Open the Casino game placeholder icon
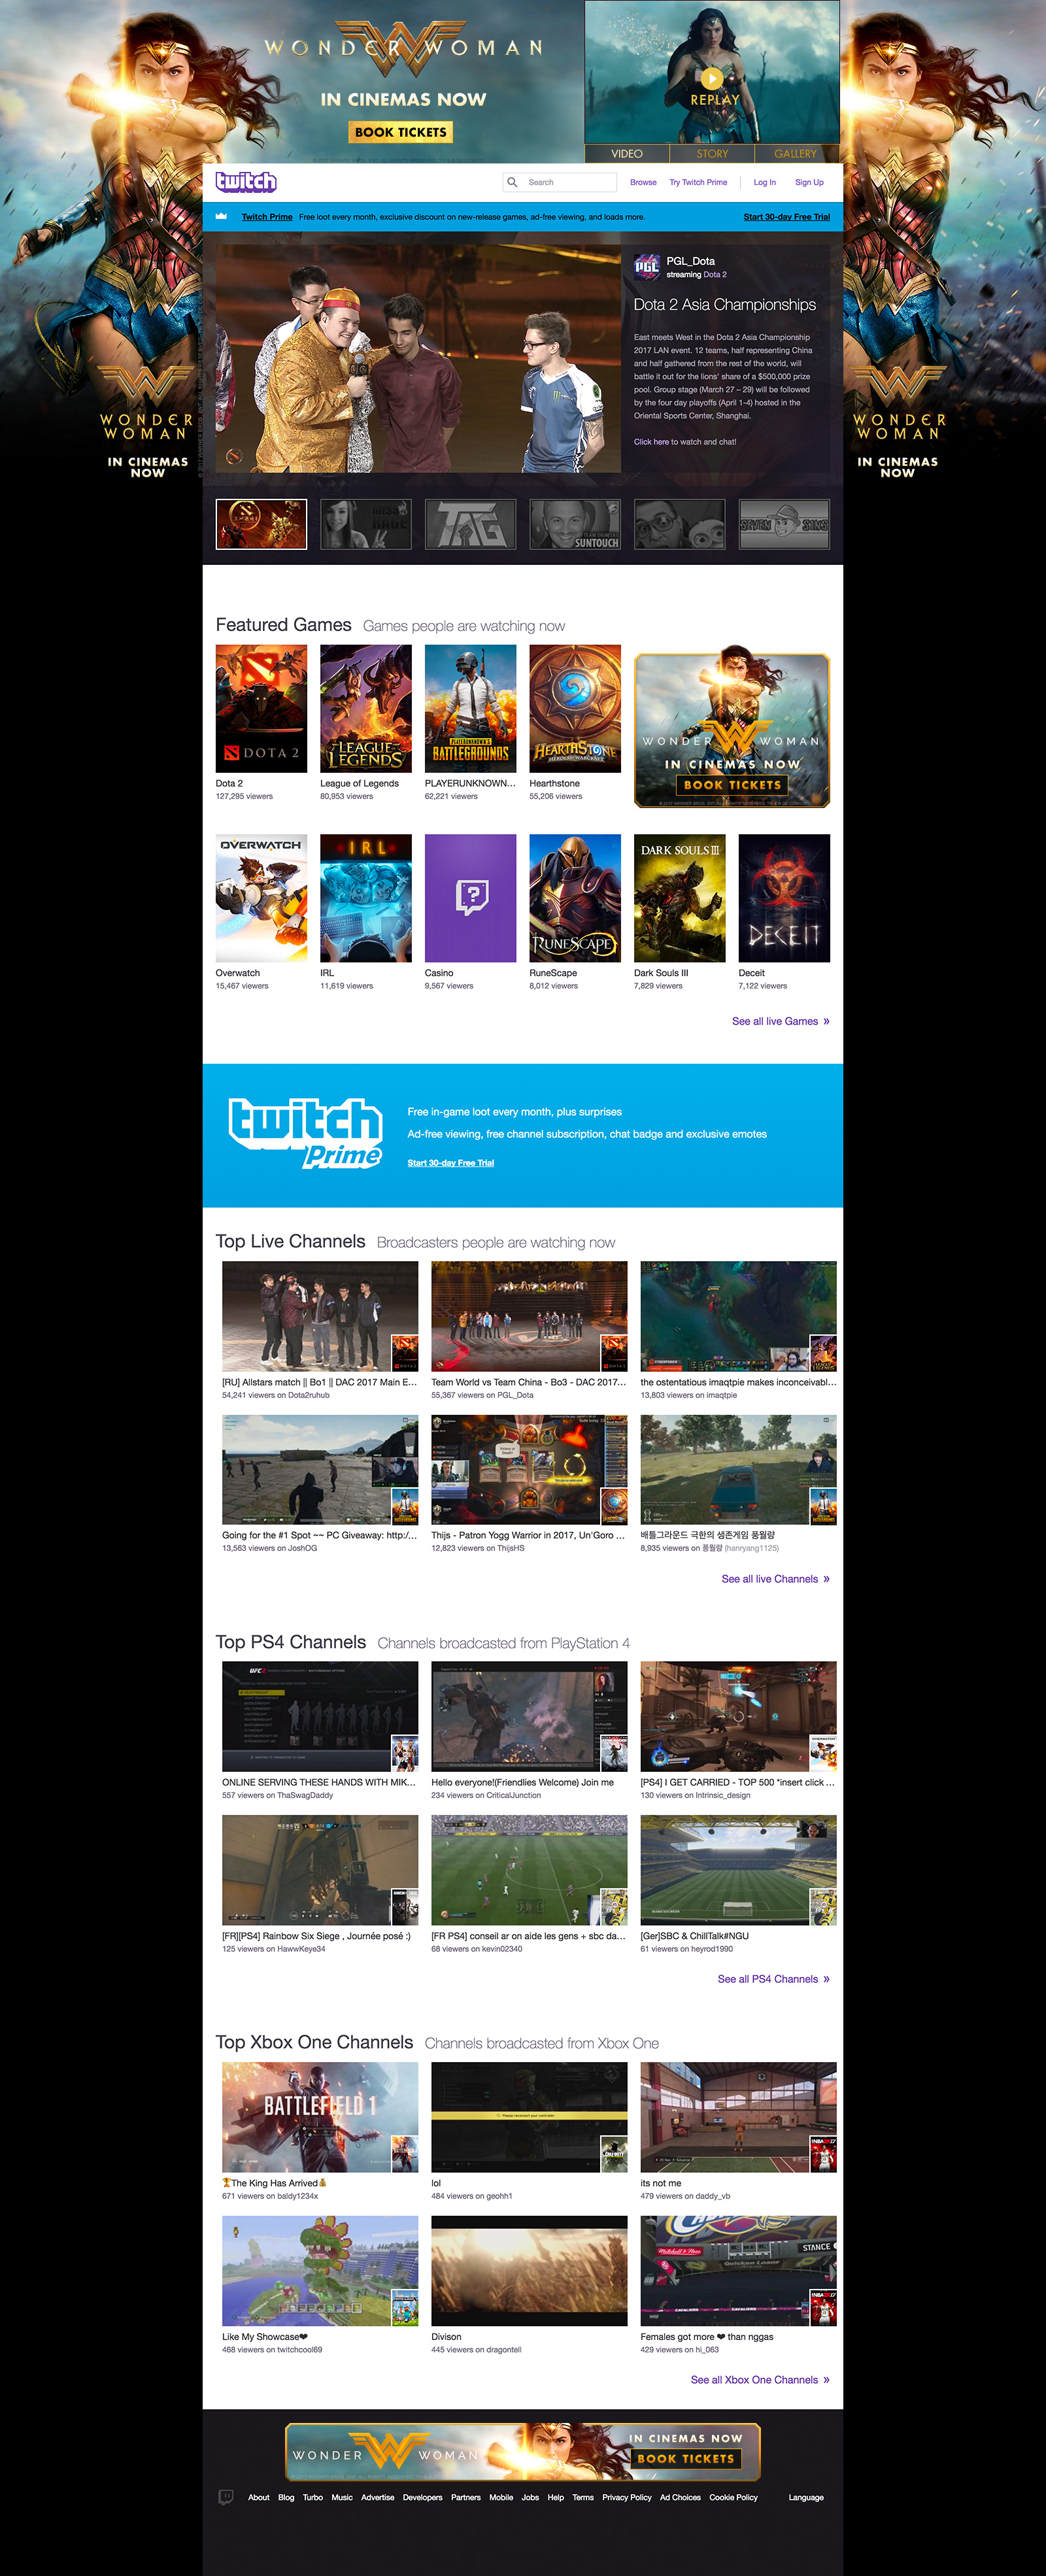1046x2576 pixels. tap(471, 898)
